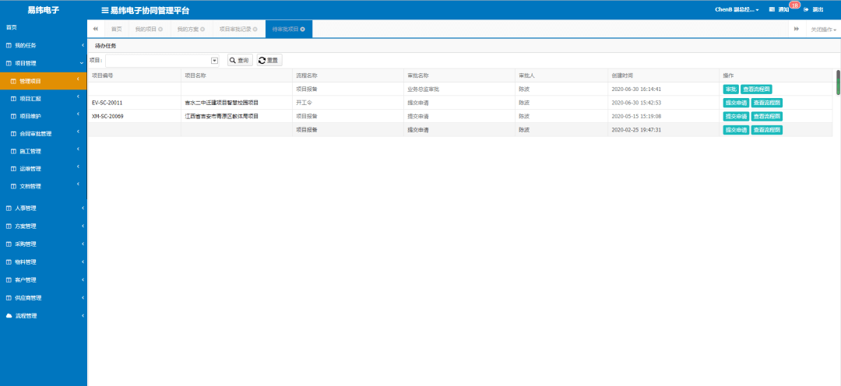Click the cloud icon beside 流程管理
The width and height of the screenshot is (841, 386).
pos(9,316)
